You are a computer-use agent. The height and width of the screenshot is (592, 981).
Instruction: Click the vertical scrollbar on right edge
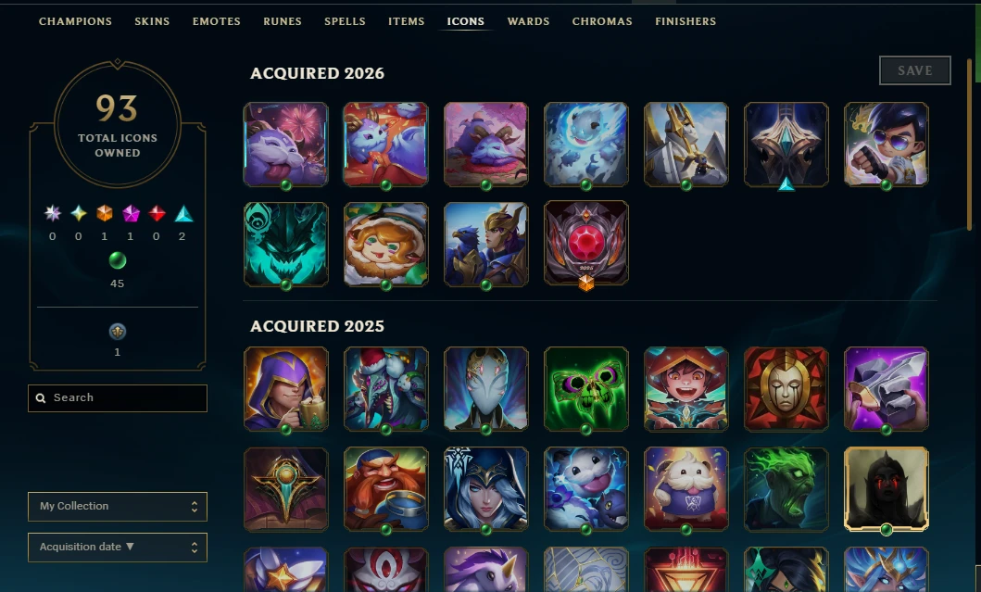point(970,144)
